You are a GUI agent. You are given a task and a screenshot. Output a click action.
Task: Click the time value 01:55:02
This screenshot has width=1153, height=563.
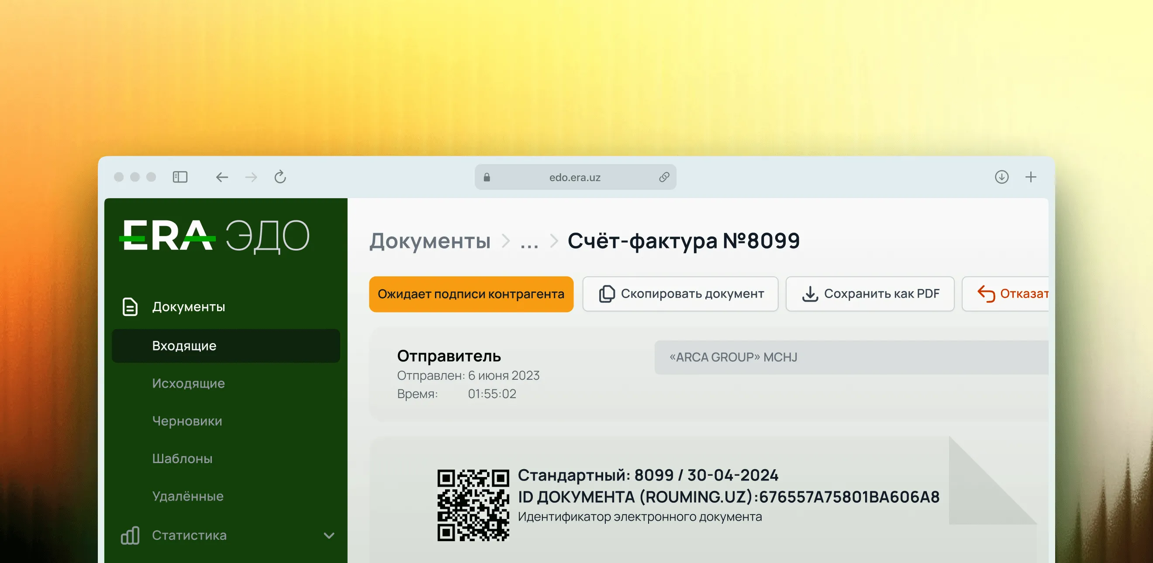click(492, 394)
